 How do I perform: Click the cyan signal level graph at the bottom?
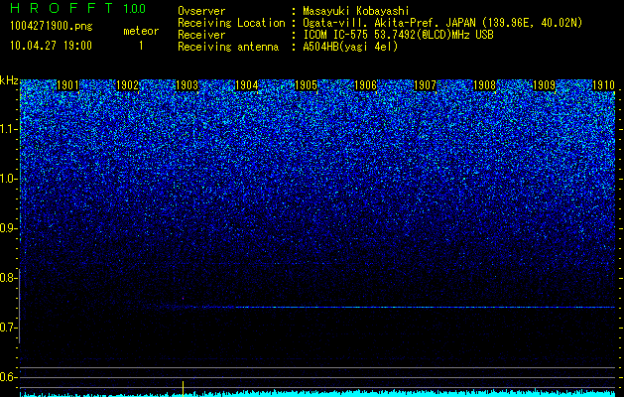(317, 393)
